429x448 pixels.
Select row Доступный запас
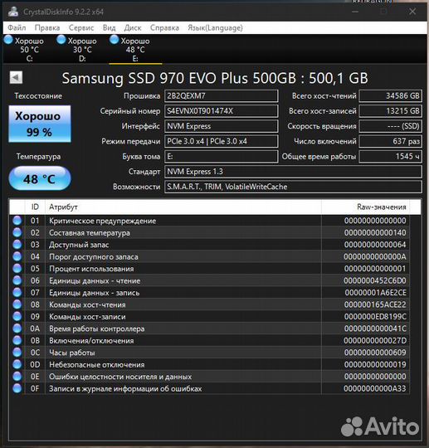210,245
